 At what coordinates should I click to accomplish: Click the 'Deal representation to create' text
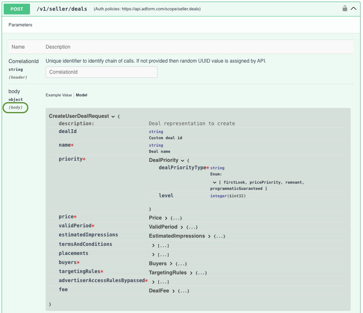(192, 123)
